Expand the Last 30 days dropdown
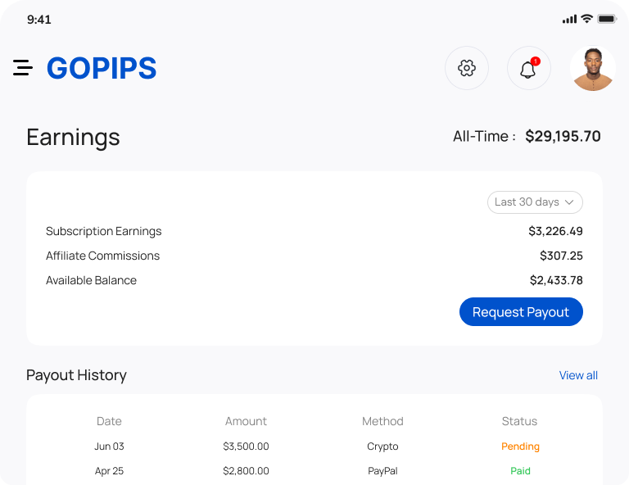This screenshot has width=629, height=485. point(535,202)
